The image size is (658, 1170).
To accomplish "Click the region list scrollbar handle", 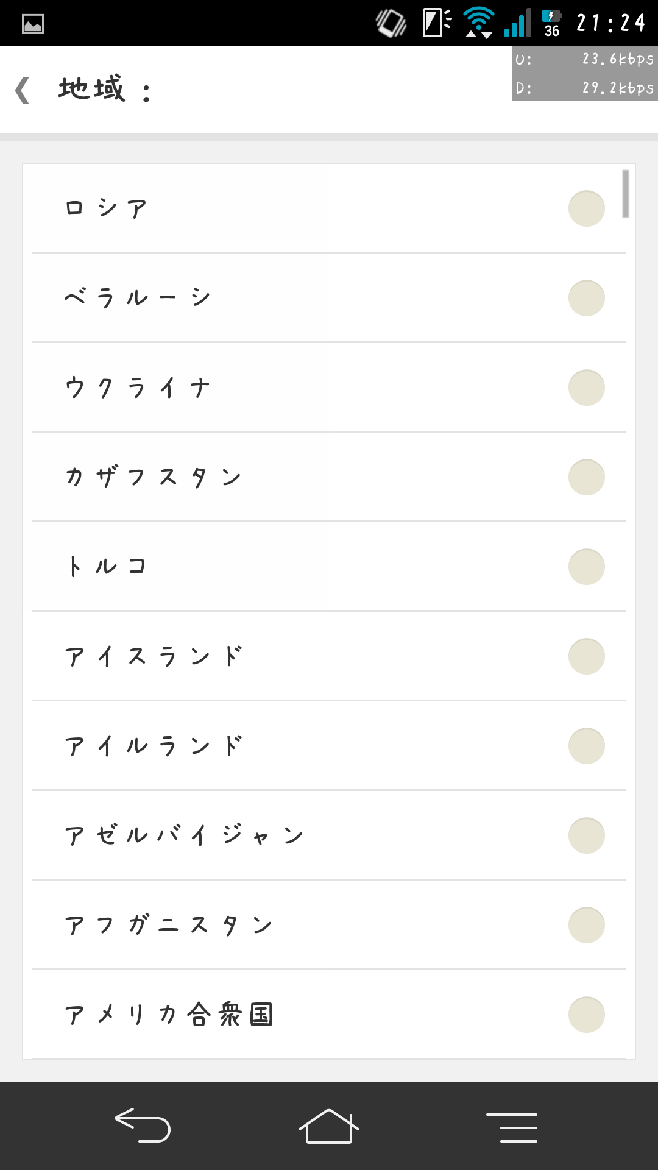I will click(625, 194).
